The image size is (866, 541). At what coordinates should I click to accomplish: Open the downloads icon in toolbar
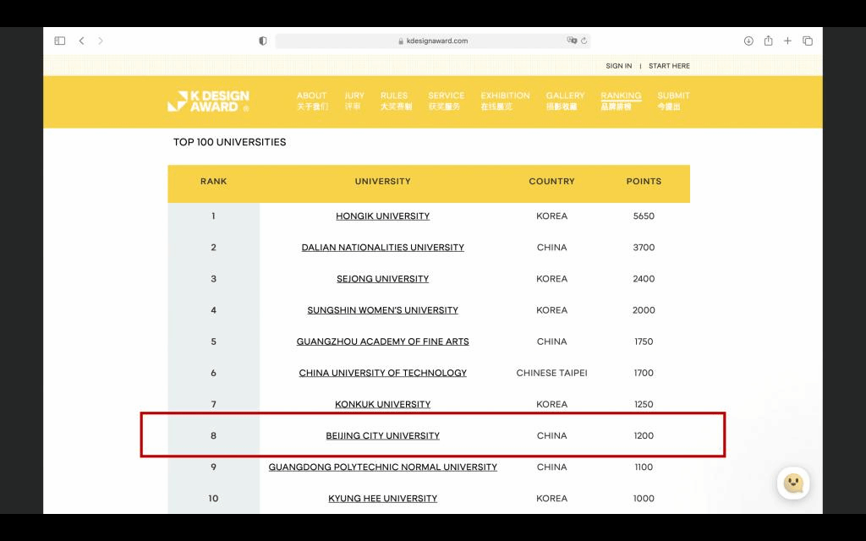pos(748,41)
